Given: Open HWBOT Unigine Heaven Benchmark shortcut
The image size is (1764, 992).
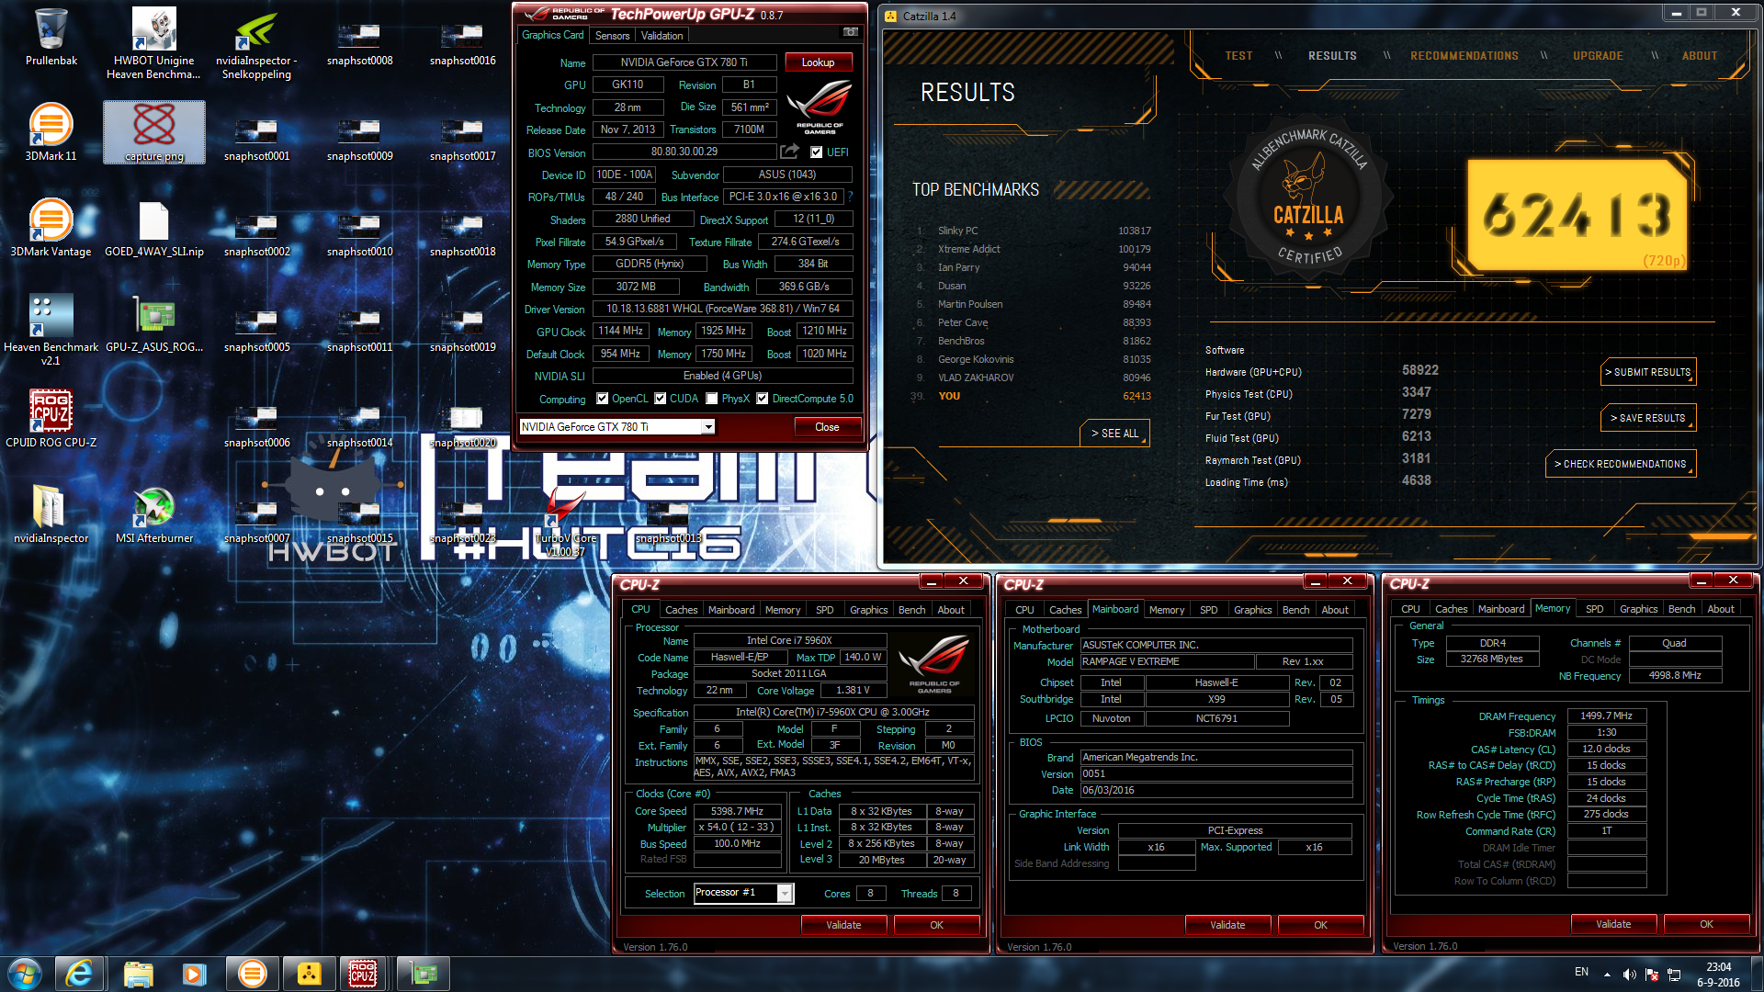Looking at the screenshot, I should tap(153, 42).
